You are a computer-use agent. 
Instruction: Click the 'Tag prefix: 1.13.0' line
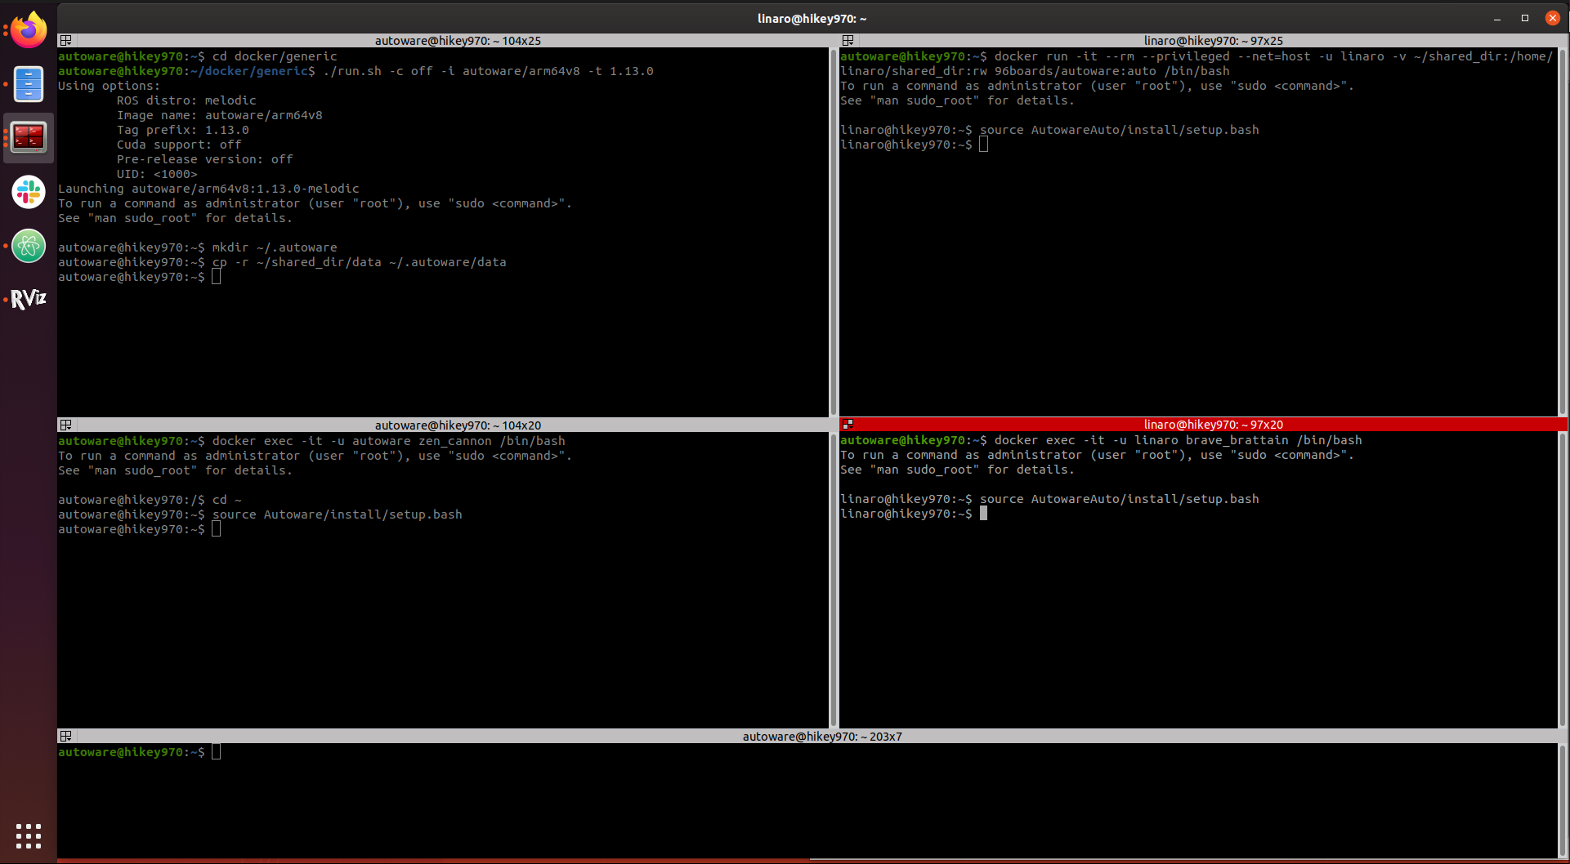[183, 130]
